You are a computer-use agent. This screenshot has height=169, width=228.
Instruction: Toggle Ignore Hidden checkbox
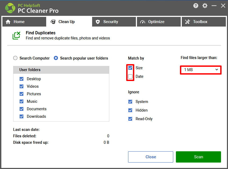(130, 110)
